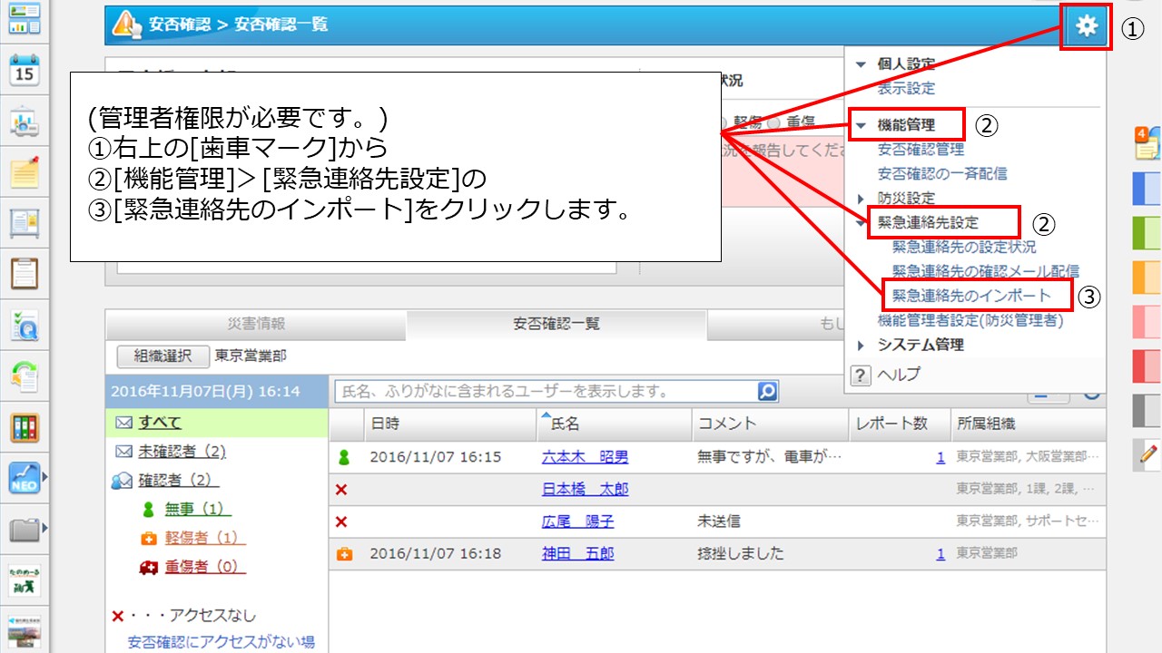The width and height of the screenshot is (1162, 653).
Task: Click the safety confirmation warning icon in header
Action: 126,24
